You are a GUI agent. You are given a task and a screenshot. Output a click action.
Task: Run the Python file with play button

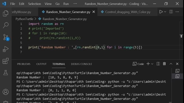[161, 12]
